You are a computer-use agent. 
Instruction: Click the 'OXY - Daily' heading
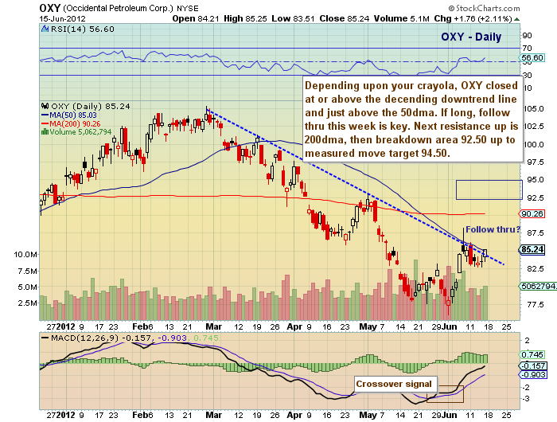coord(471,37)
